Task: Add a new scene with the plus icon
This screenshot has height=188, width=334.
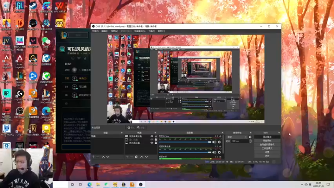Action: point(93,157)
